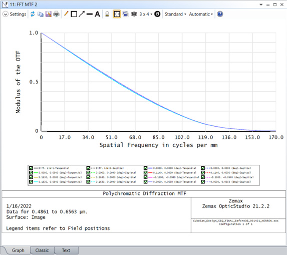Open the Standard dropdown

(175, 14)
